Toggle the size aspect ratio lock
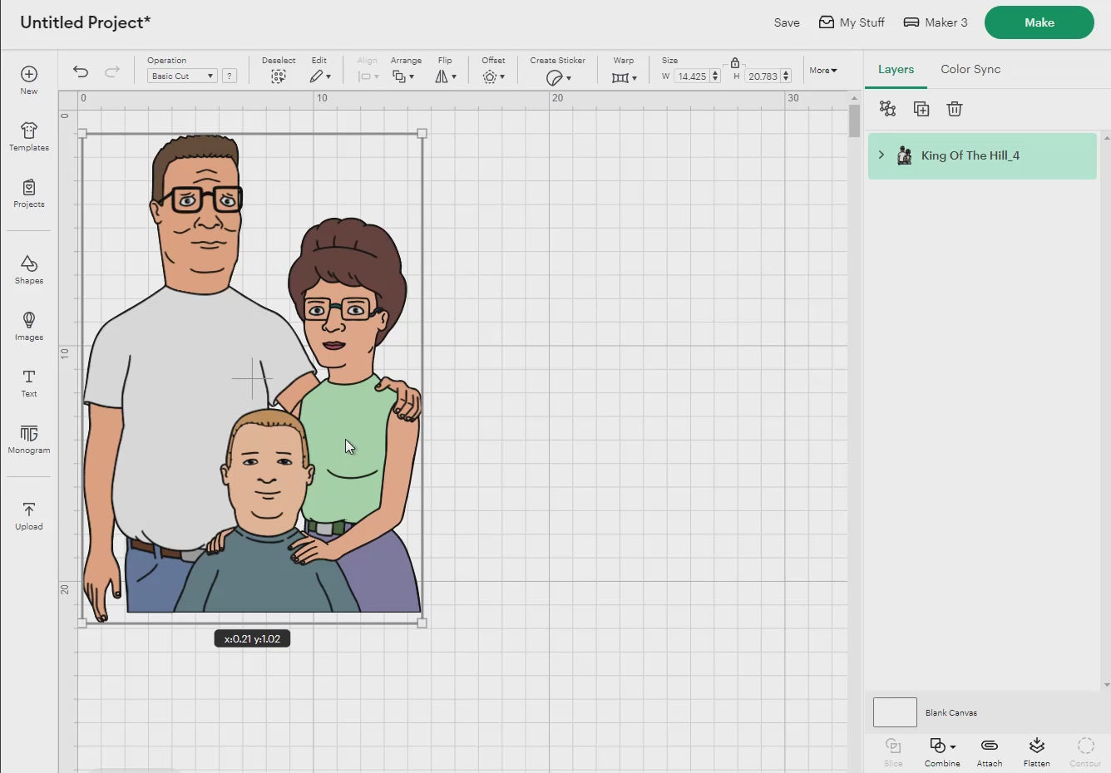Screen dimensions: 1111x773 pyautogui.click(x=734, y=62)
